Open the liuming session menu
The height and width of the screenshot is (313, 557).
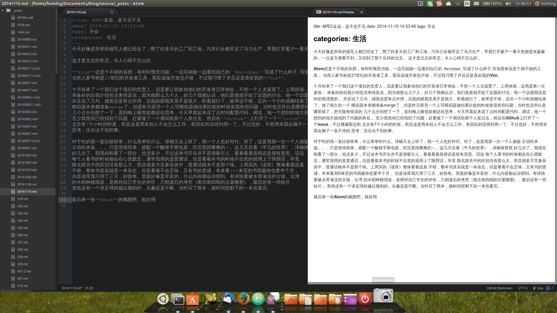tap(545, 3)
